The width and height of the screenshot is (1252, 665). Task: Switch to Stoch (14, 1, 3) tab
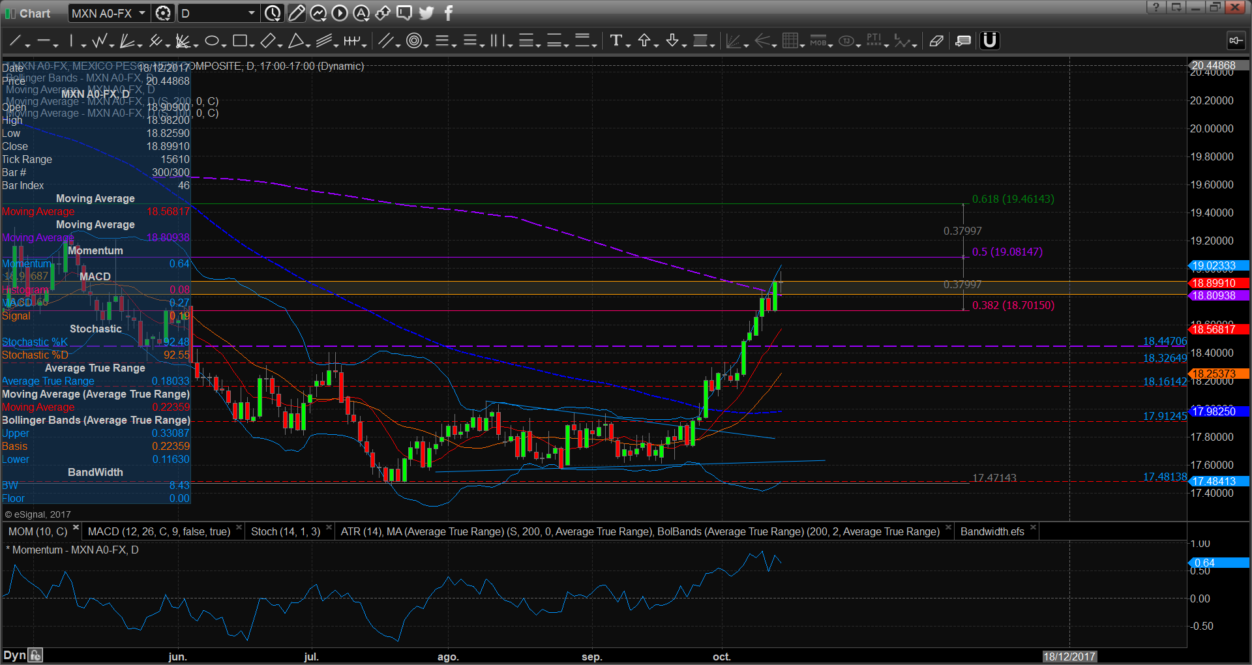coord(286,532)
